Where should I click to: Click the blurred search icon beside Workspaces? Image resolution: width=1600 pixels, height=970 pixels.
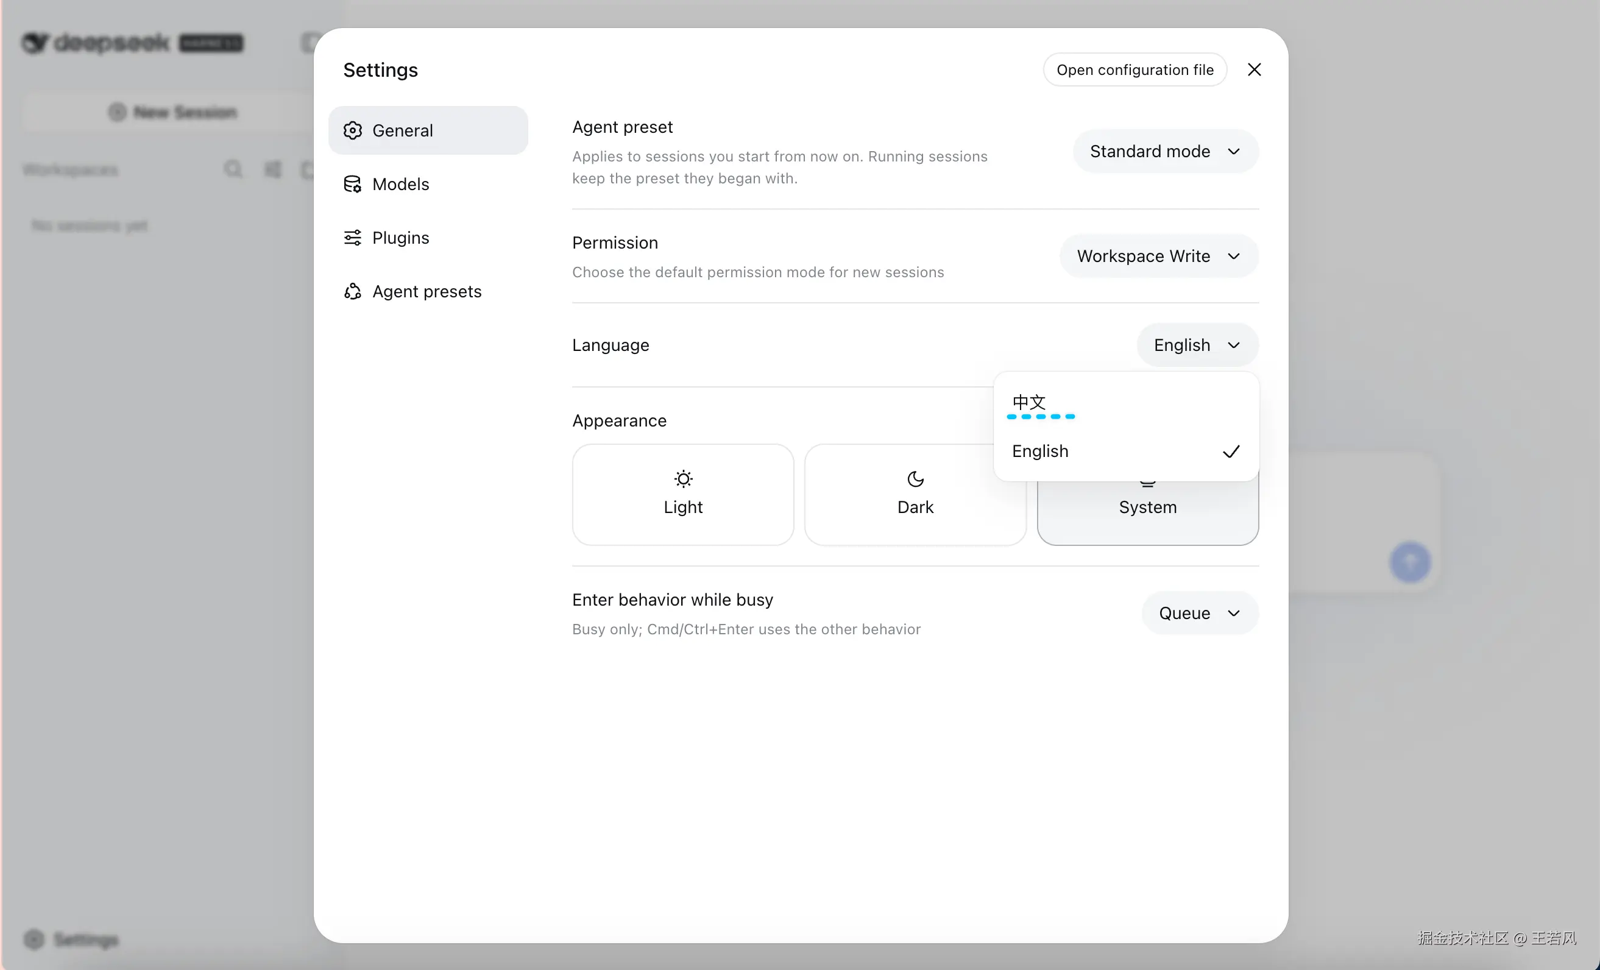(x=233, y=169)
